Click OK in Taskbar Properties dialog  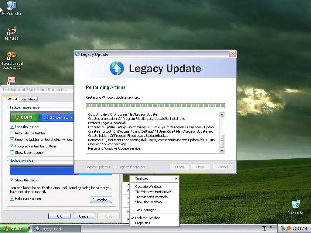(x=59, y=216)
